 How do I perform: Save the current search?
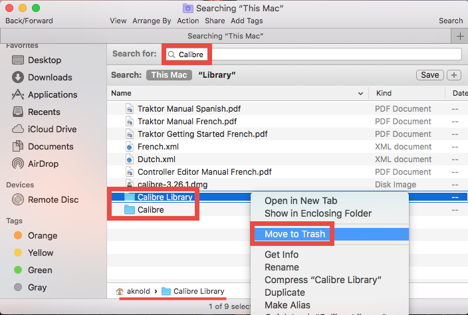pyautogui.click(x=430, y=75)
